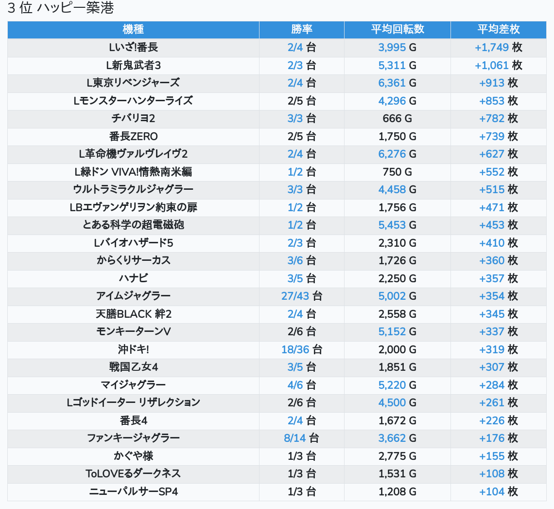
Task: Click the ToLOVEるダークネス machine name
Action: 133,473
